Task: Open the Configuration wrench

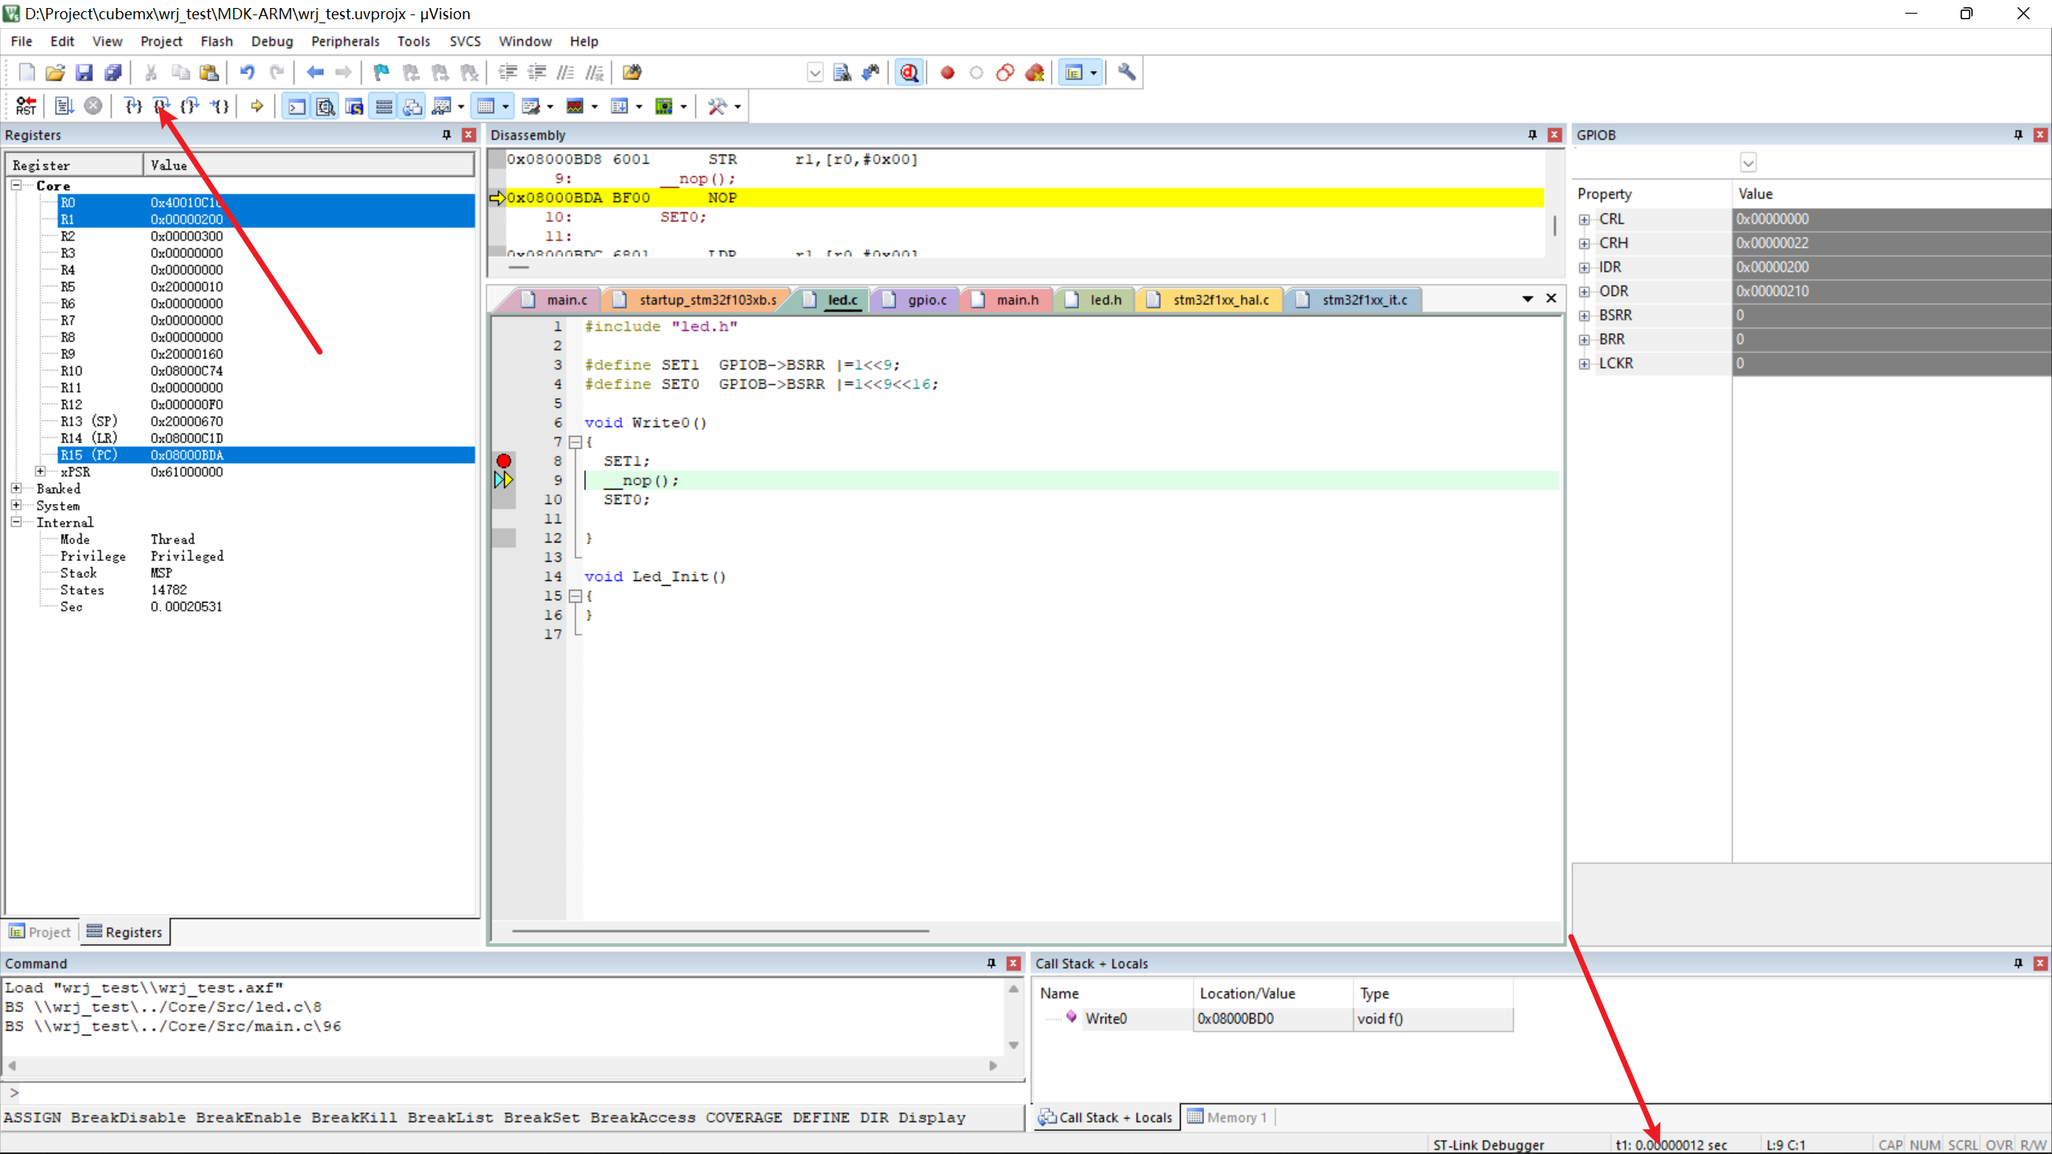Action: [x=1127, y=73]
